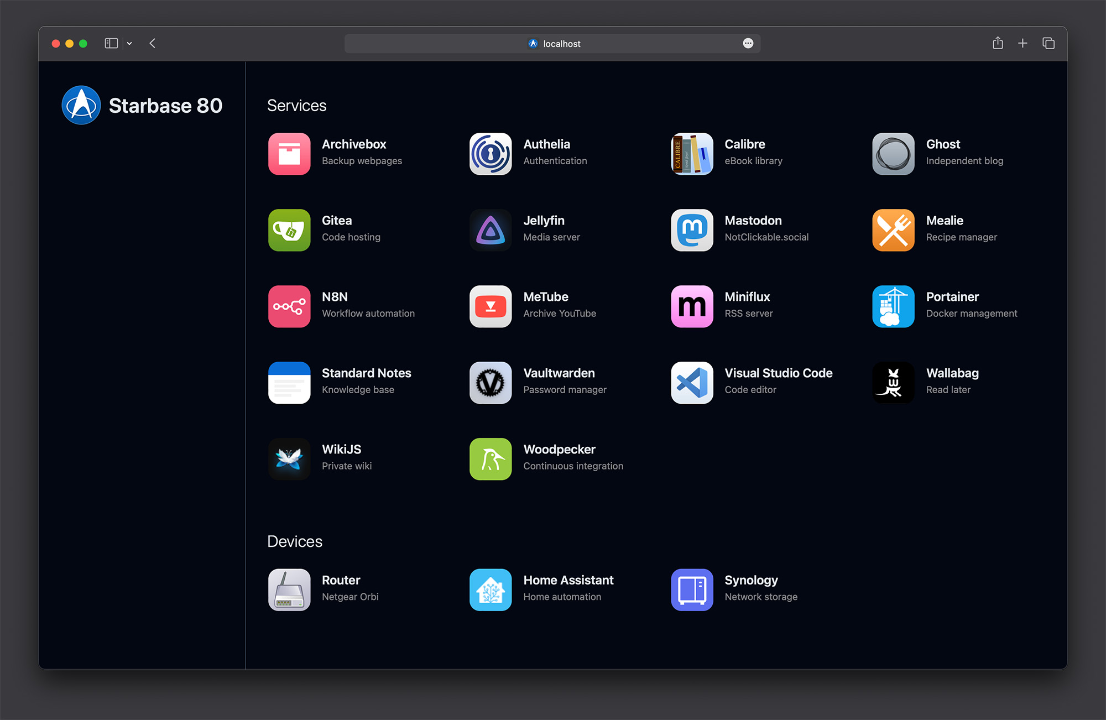Viewport: 1106px width, 720px height.
Task: Open the Archivebox service icon
Action: [289, 154]
